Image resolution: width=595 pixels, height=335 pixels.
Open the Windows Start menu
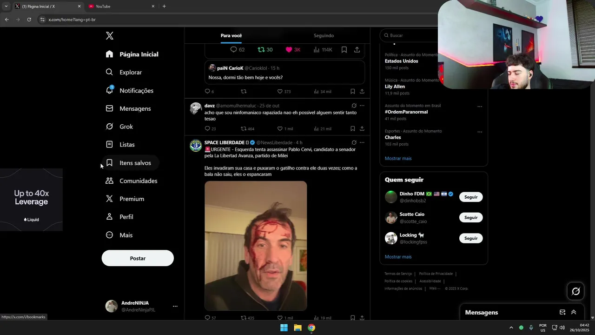pos(284,328)
